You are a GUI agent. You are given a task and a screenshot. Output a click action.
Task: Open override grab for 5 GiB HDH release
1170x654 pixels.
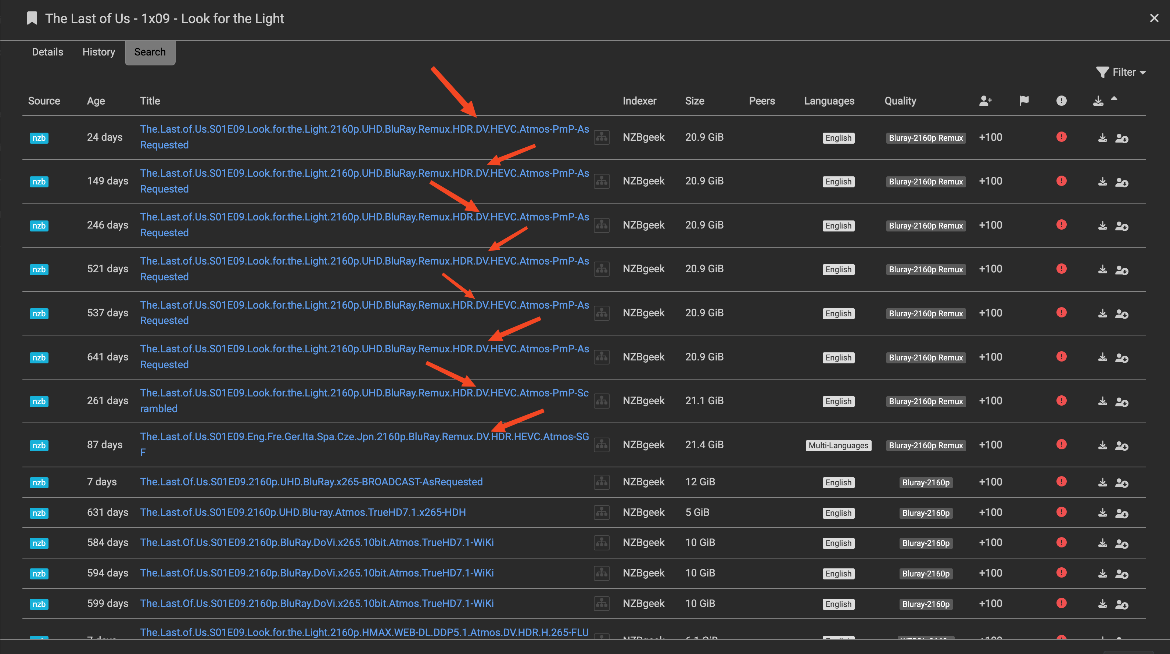pos(1121,513)
